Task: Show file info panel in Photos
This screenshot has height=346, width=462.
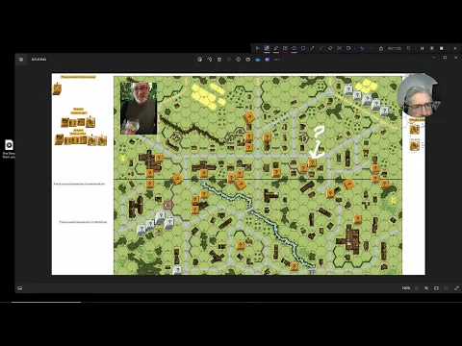Action: click(238, 60)
